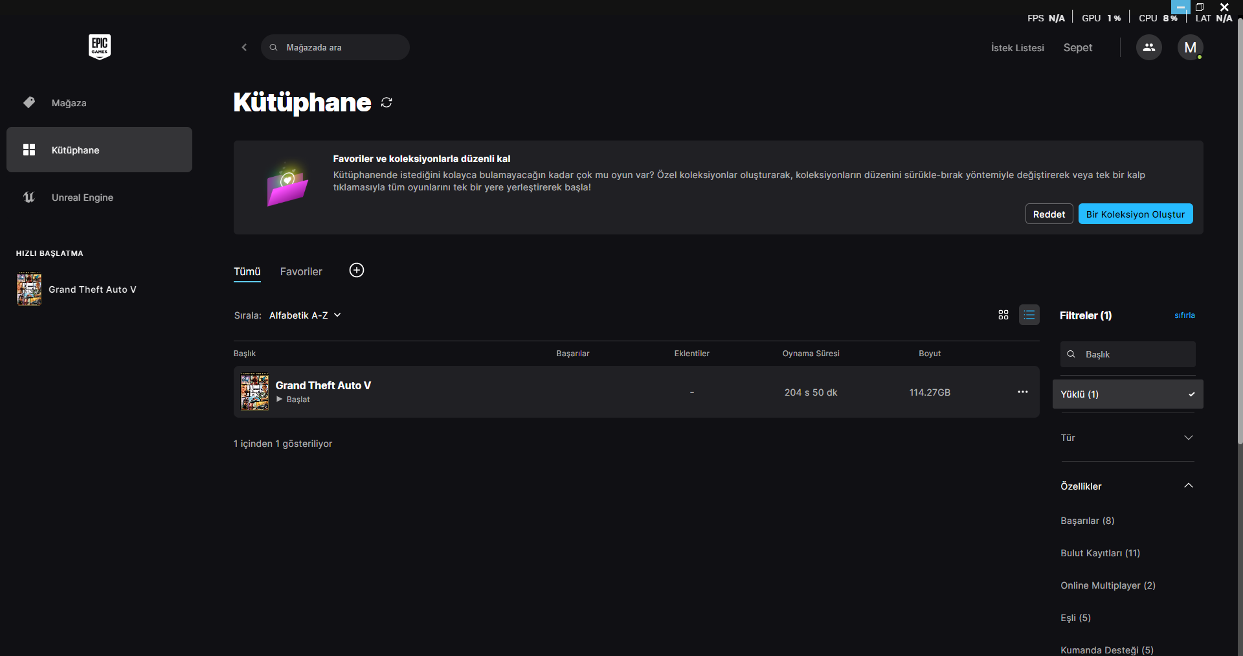Filter by Online Multiplayer (2)
Image resolution: width=1243 pixels, height=656 pixels.
pyautogui.click(x=1108, y=585)
